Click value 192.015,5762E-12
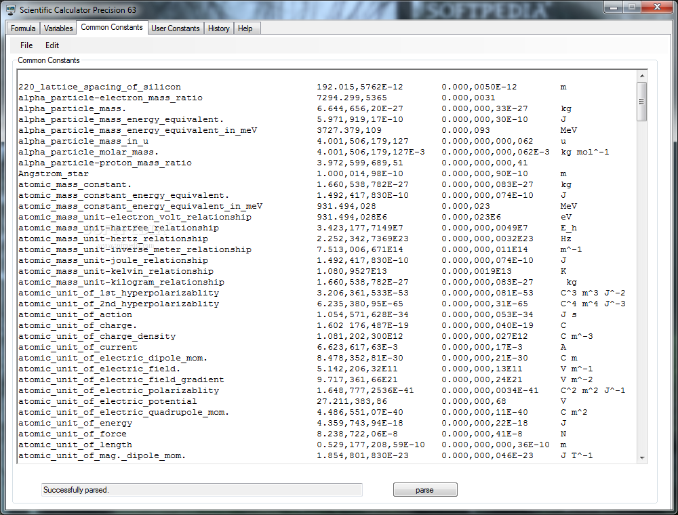 click(x=360, y=87)
